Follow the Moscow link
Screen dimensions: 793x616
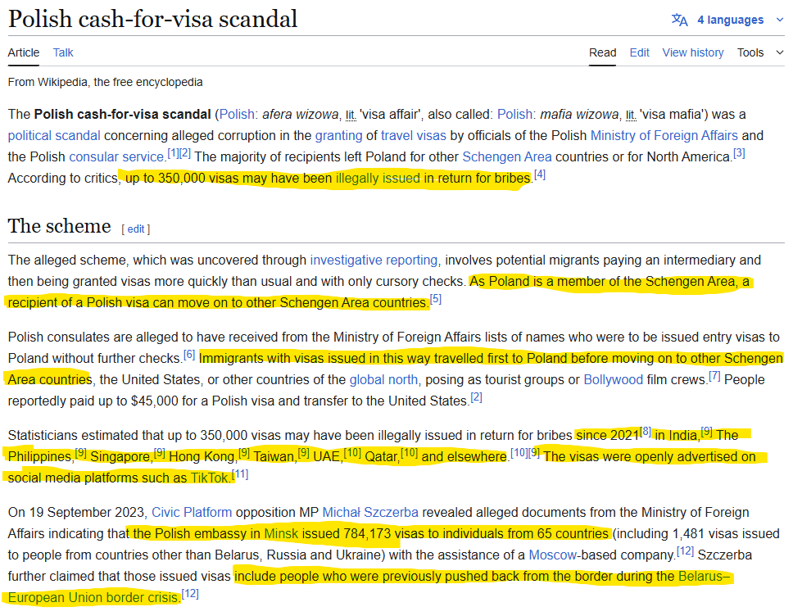pyautogui.click(x=552, y=555)
